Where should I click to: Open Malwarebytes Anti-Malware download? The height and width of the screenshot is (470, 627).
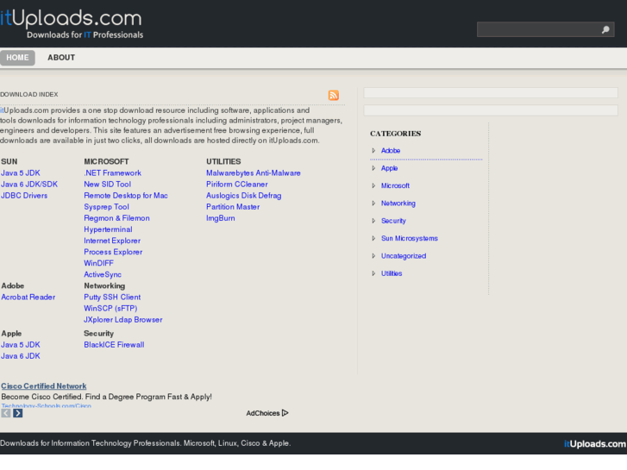253,173
